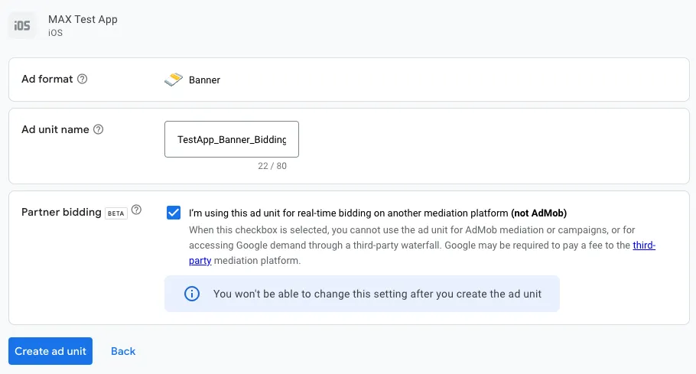Click the 22 / 80 character counter
696x374 pixels.
point(272,166)
